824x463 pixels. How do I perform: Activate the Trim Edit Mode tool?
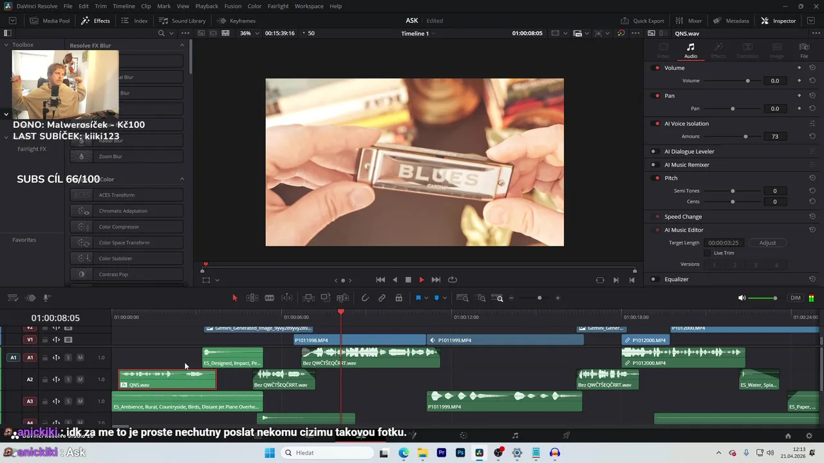click(252, 298)
